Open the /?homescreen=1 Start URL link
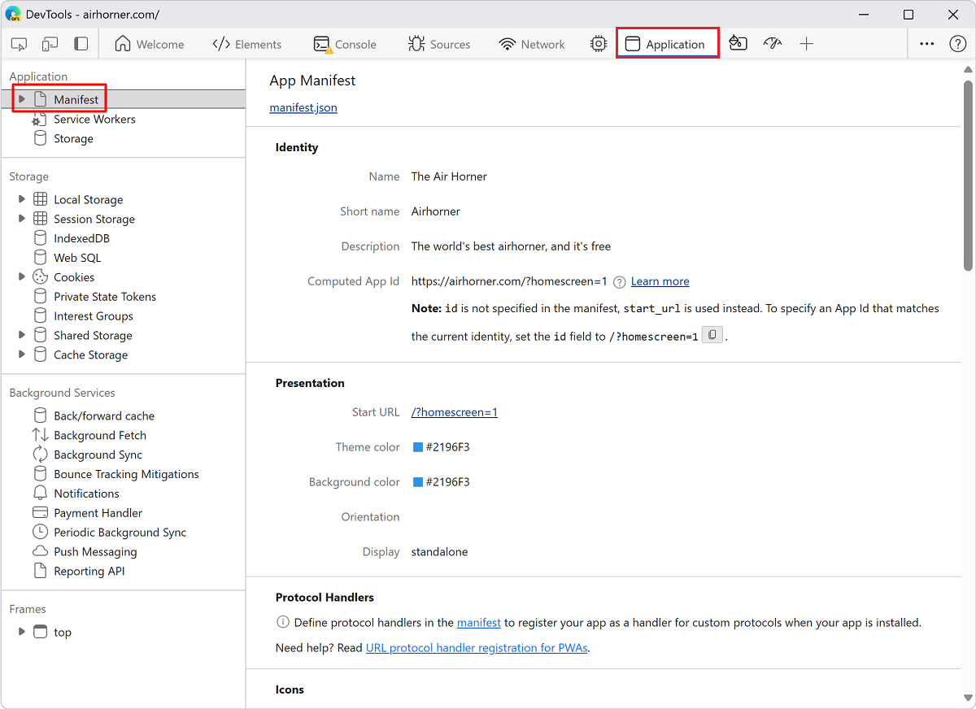The image size is (976, 709). [x=455, y=412]
